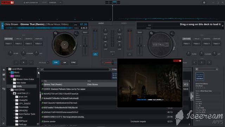Expand the Music tree node
Screen dimensions: 225x127
[9, 72]
